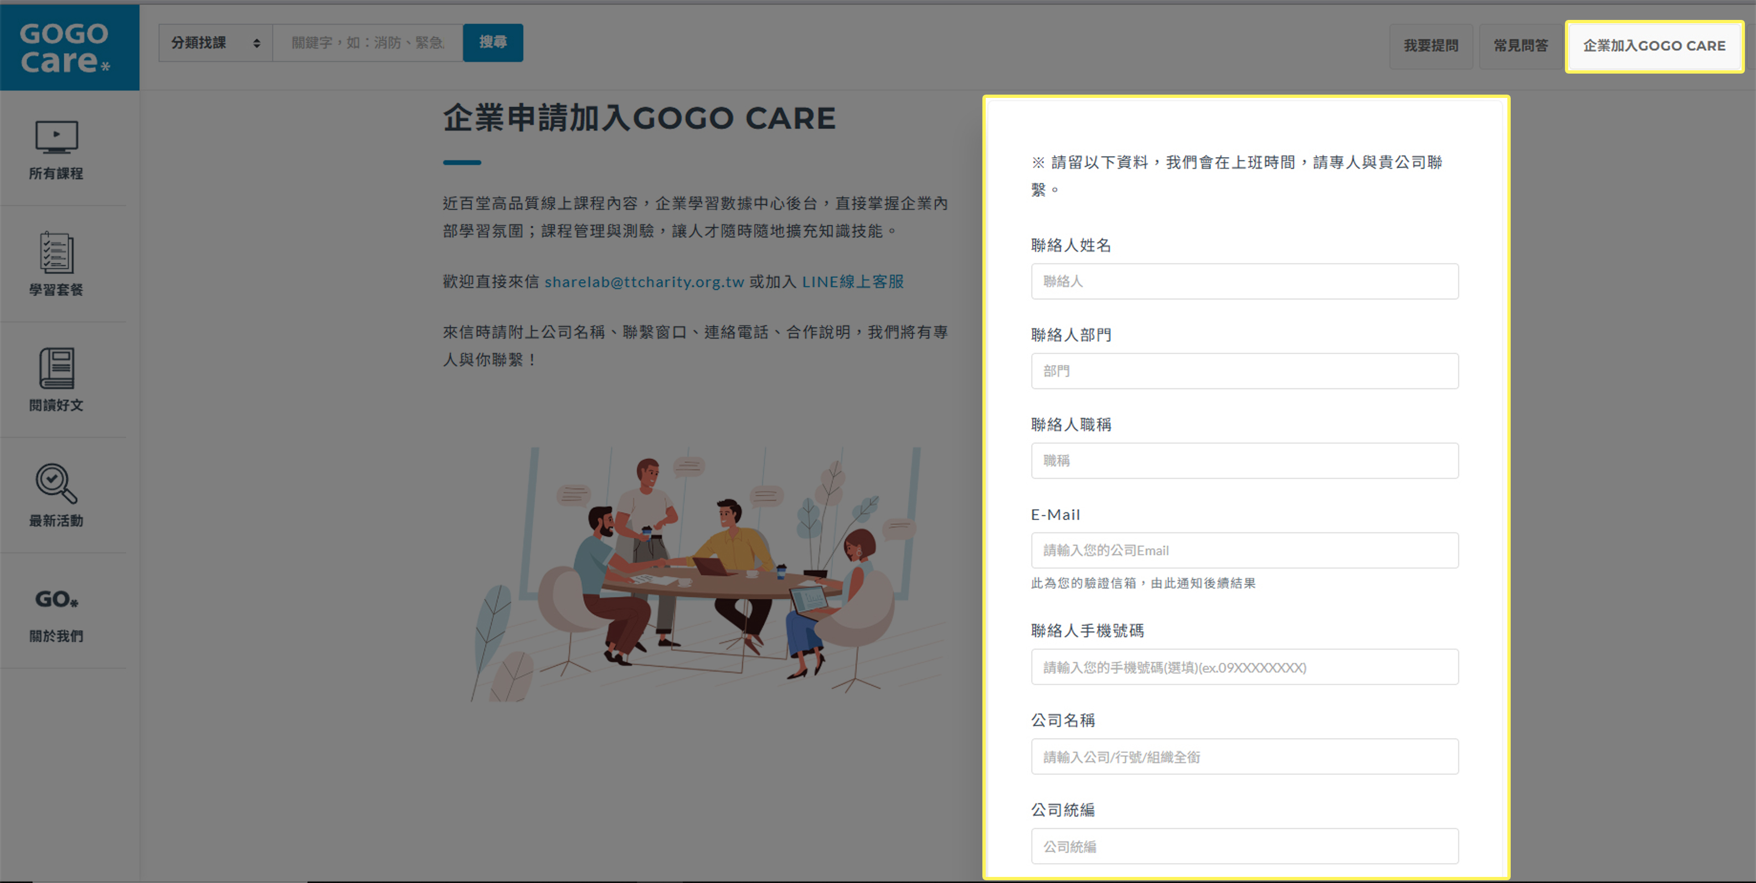Open 最新活動 magnifier icon
The width and height of the screenshot is (1756, 883).
click(x=56, y=484)
